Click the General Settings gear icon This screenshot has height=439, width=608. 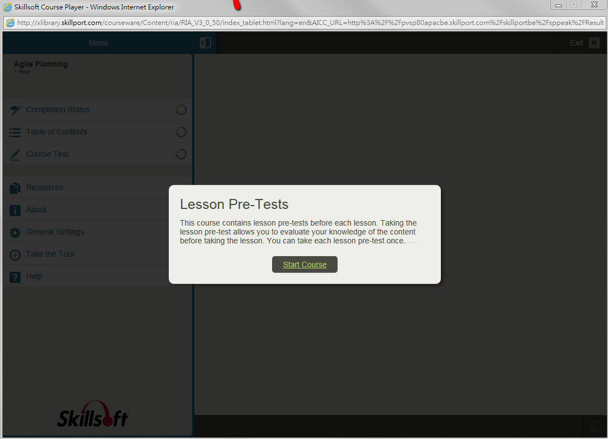15,232
